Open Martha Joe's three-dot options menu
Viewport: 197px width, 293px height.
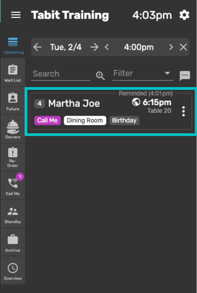(x=183, y=112)
